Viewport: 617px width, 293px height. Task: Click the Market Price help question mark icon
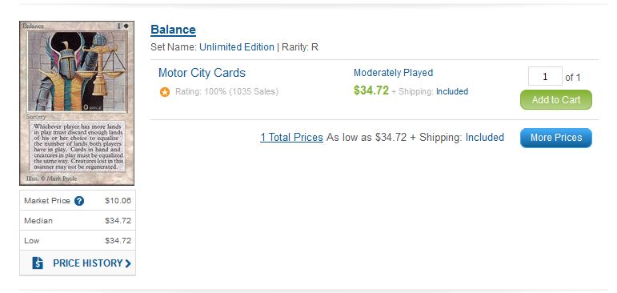[79, 201]
